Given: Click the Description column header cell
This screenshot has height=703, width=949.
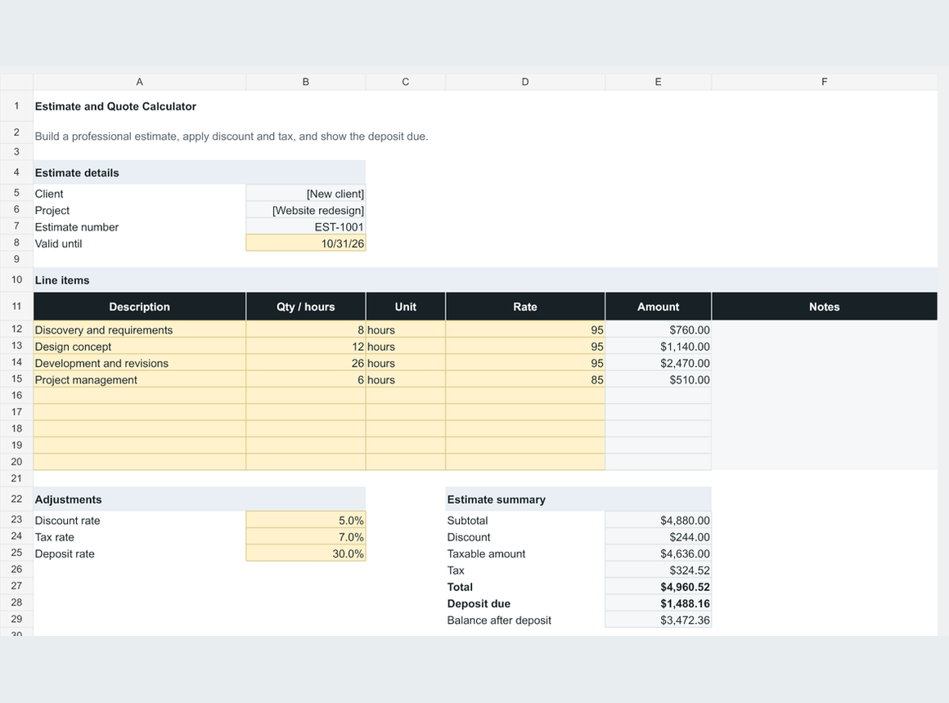Looking at the screenshot, I should (x=139, y=307).
